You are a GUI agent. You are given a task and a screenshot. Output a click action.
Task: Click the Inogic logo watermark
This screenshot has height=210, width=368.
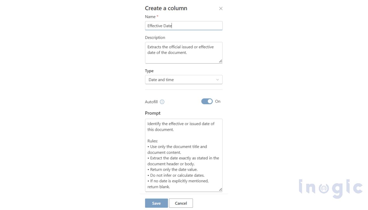(x=330, y=188)
